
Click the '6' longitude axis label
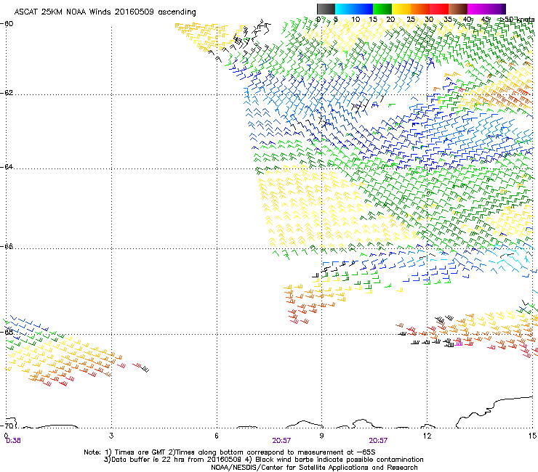tap(217, 436)
